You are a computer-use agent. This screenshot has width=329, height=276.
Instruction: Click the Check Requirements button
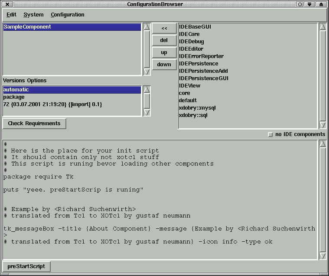tap(34, 123)
